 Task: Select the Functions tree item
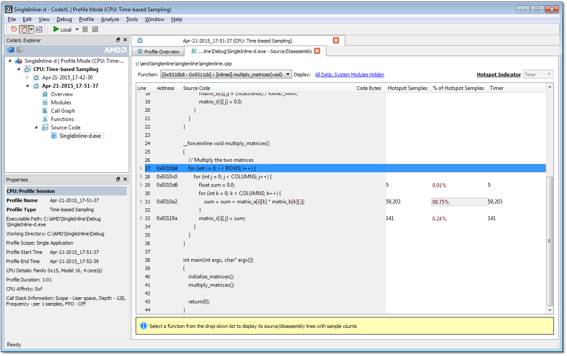(62, 119)
